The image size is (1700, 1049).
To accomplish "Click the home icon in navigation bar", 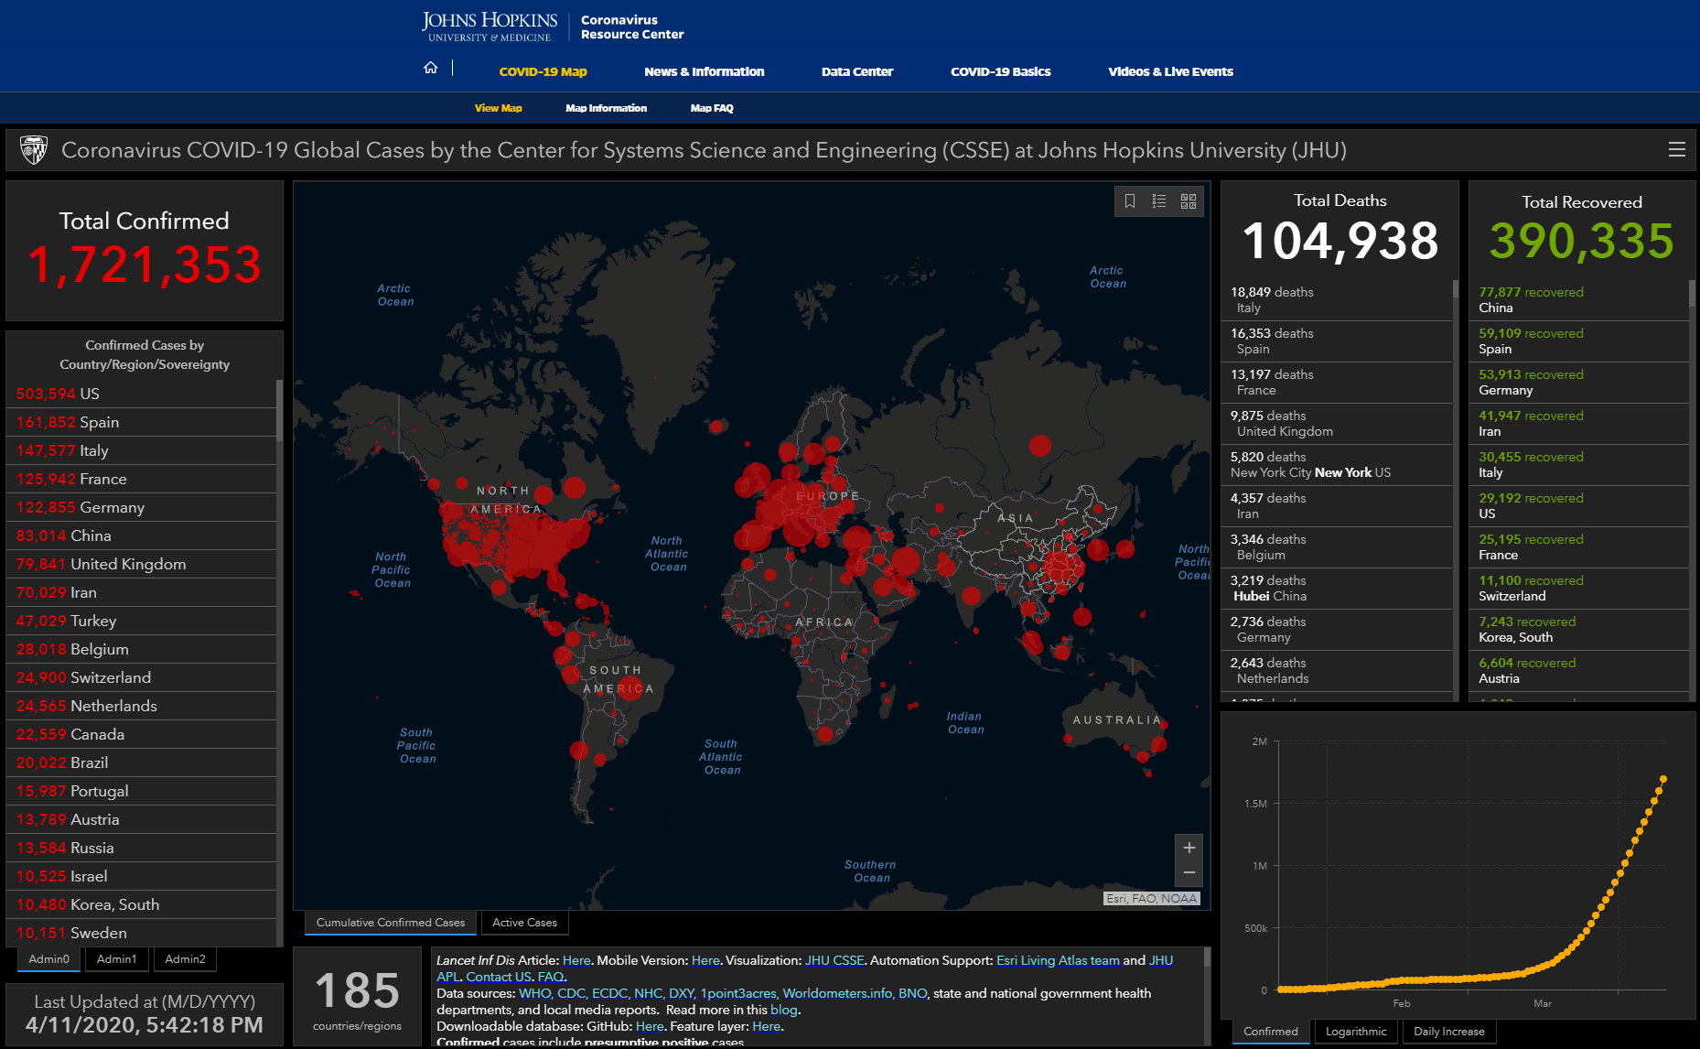I will (430, 69).
